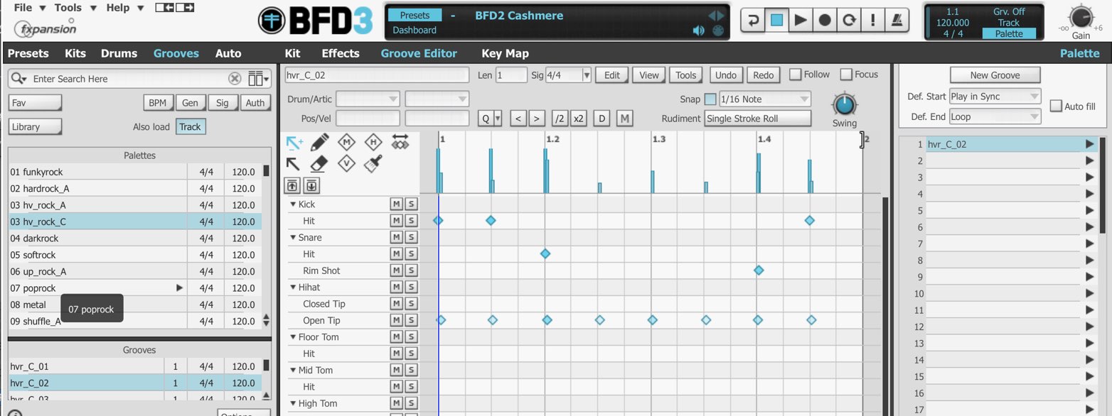Image resolution: width=1112 pixels, height=416 pixels.
Task: Click the x2 double length button
Action: tap(579, 119)
